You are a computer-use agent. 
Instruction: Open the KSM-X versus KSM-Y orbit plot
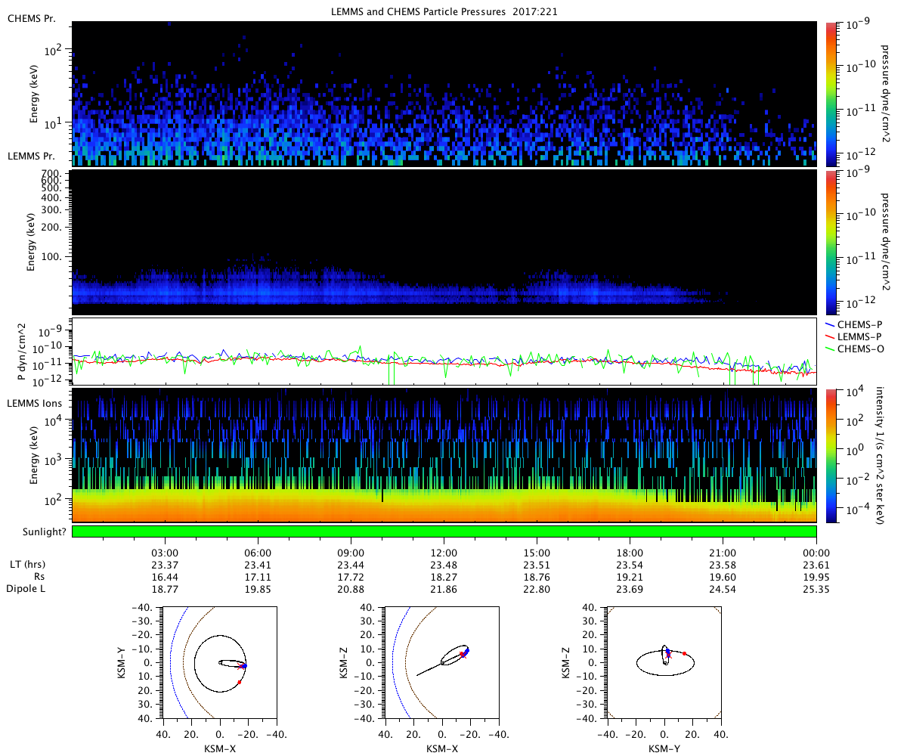(x=220, y=662)
